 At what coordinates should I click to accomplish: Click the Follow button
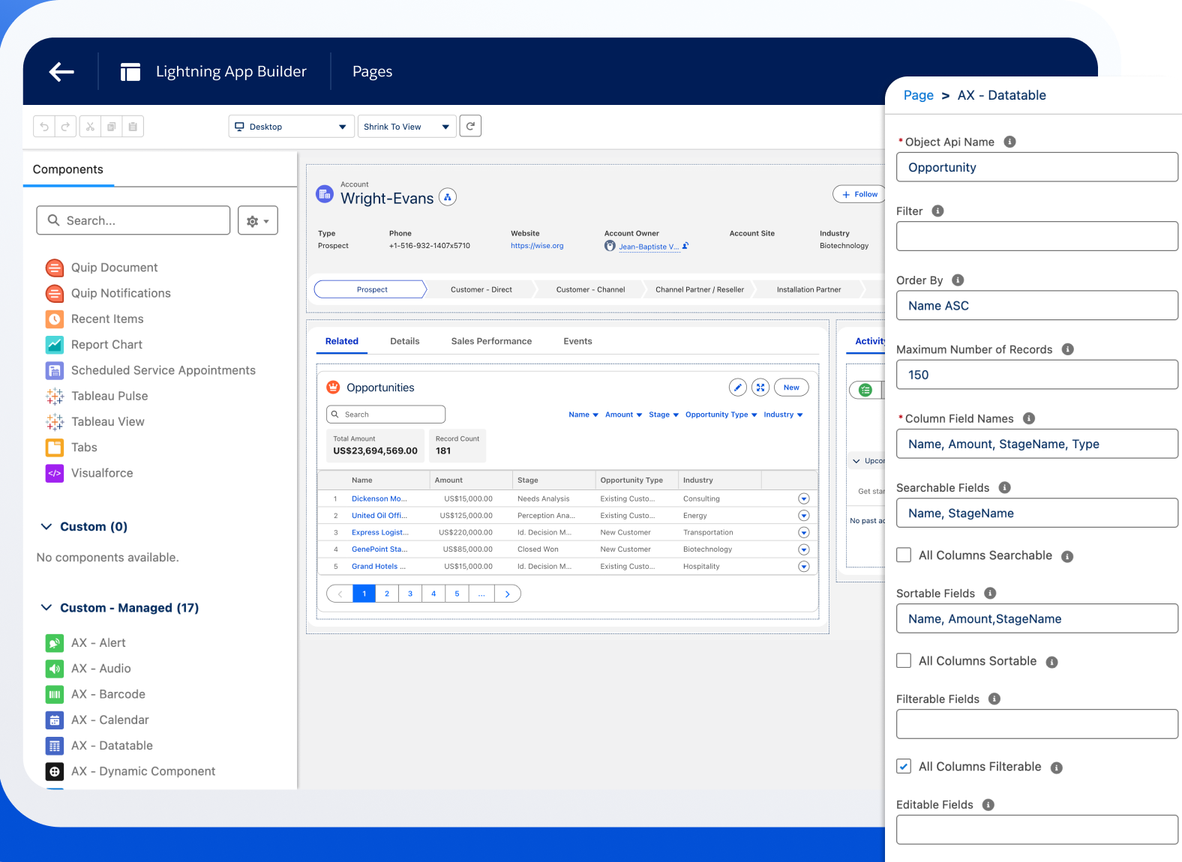point(859,194)
